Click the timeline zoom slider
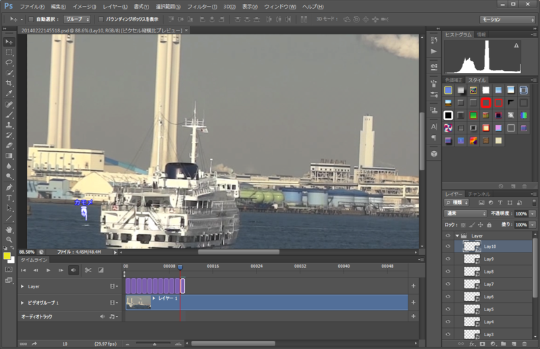This screenshot has width=540, height=349. (x=154, y=344)
